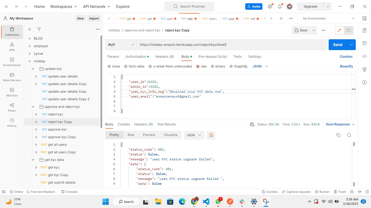Open the collection filter icon
This screenshot has width=371, height=208.
point(39,29)
